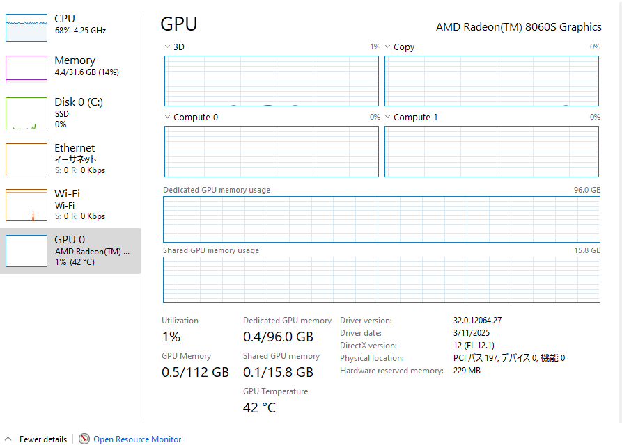Click the 'Shared GPU memory usage' label
The image size is (622, 445).
coord(211,250)
